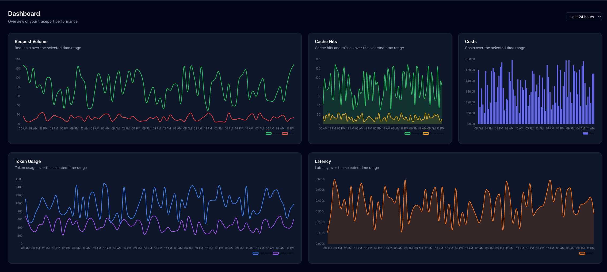Open the Last 24 hours time range dropdown
This screenshot has height=272, width=607.
coord(583,17)
